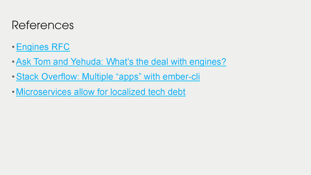
Task: Click "debt" at the end of the fourth link
Action: (x=176, y=92)
